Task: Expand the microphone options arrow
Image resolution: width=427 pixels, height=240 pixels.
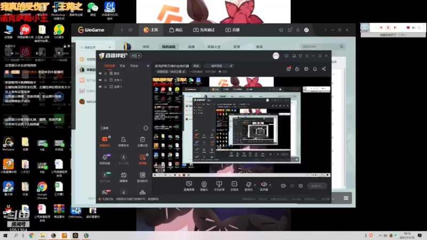Action: pyautogui.click(x=255, y=185)
